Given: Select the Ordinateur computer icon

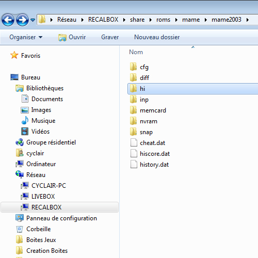Looking at the screenshot, I should coord(20,164).
